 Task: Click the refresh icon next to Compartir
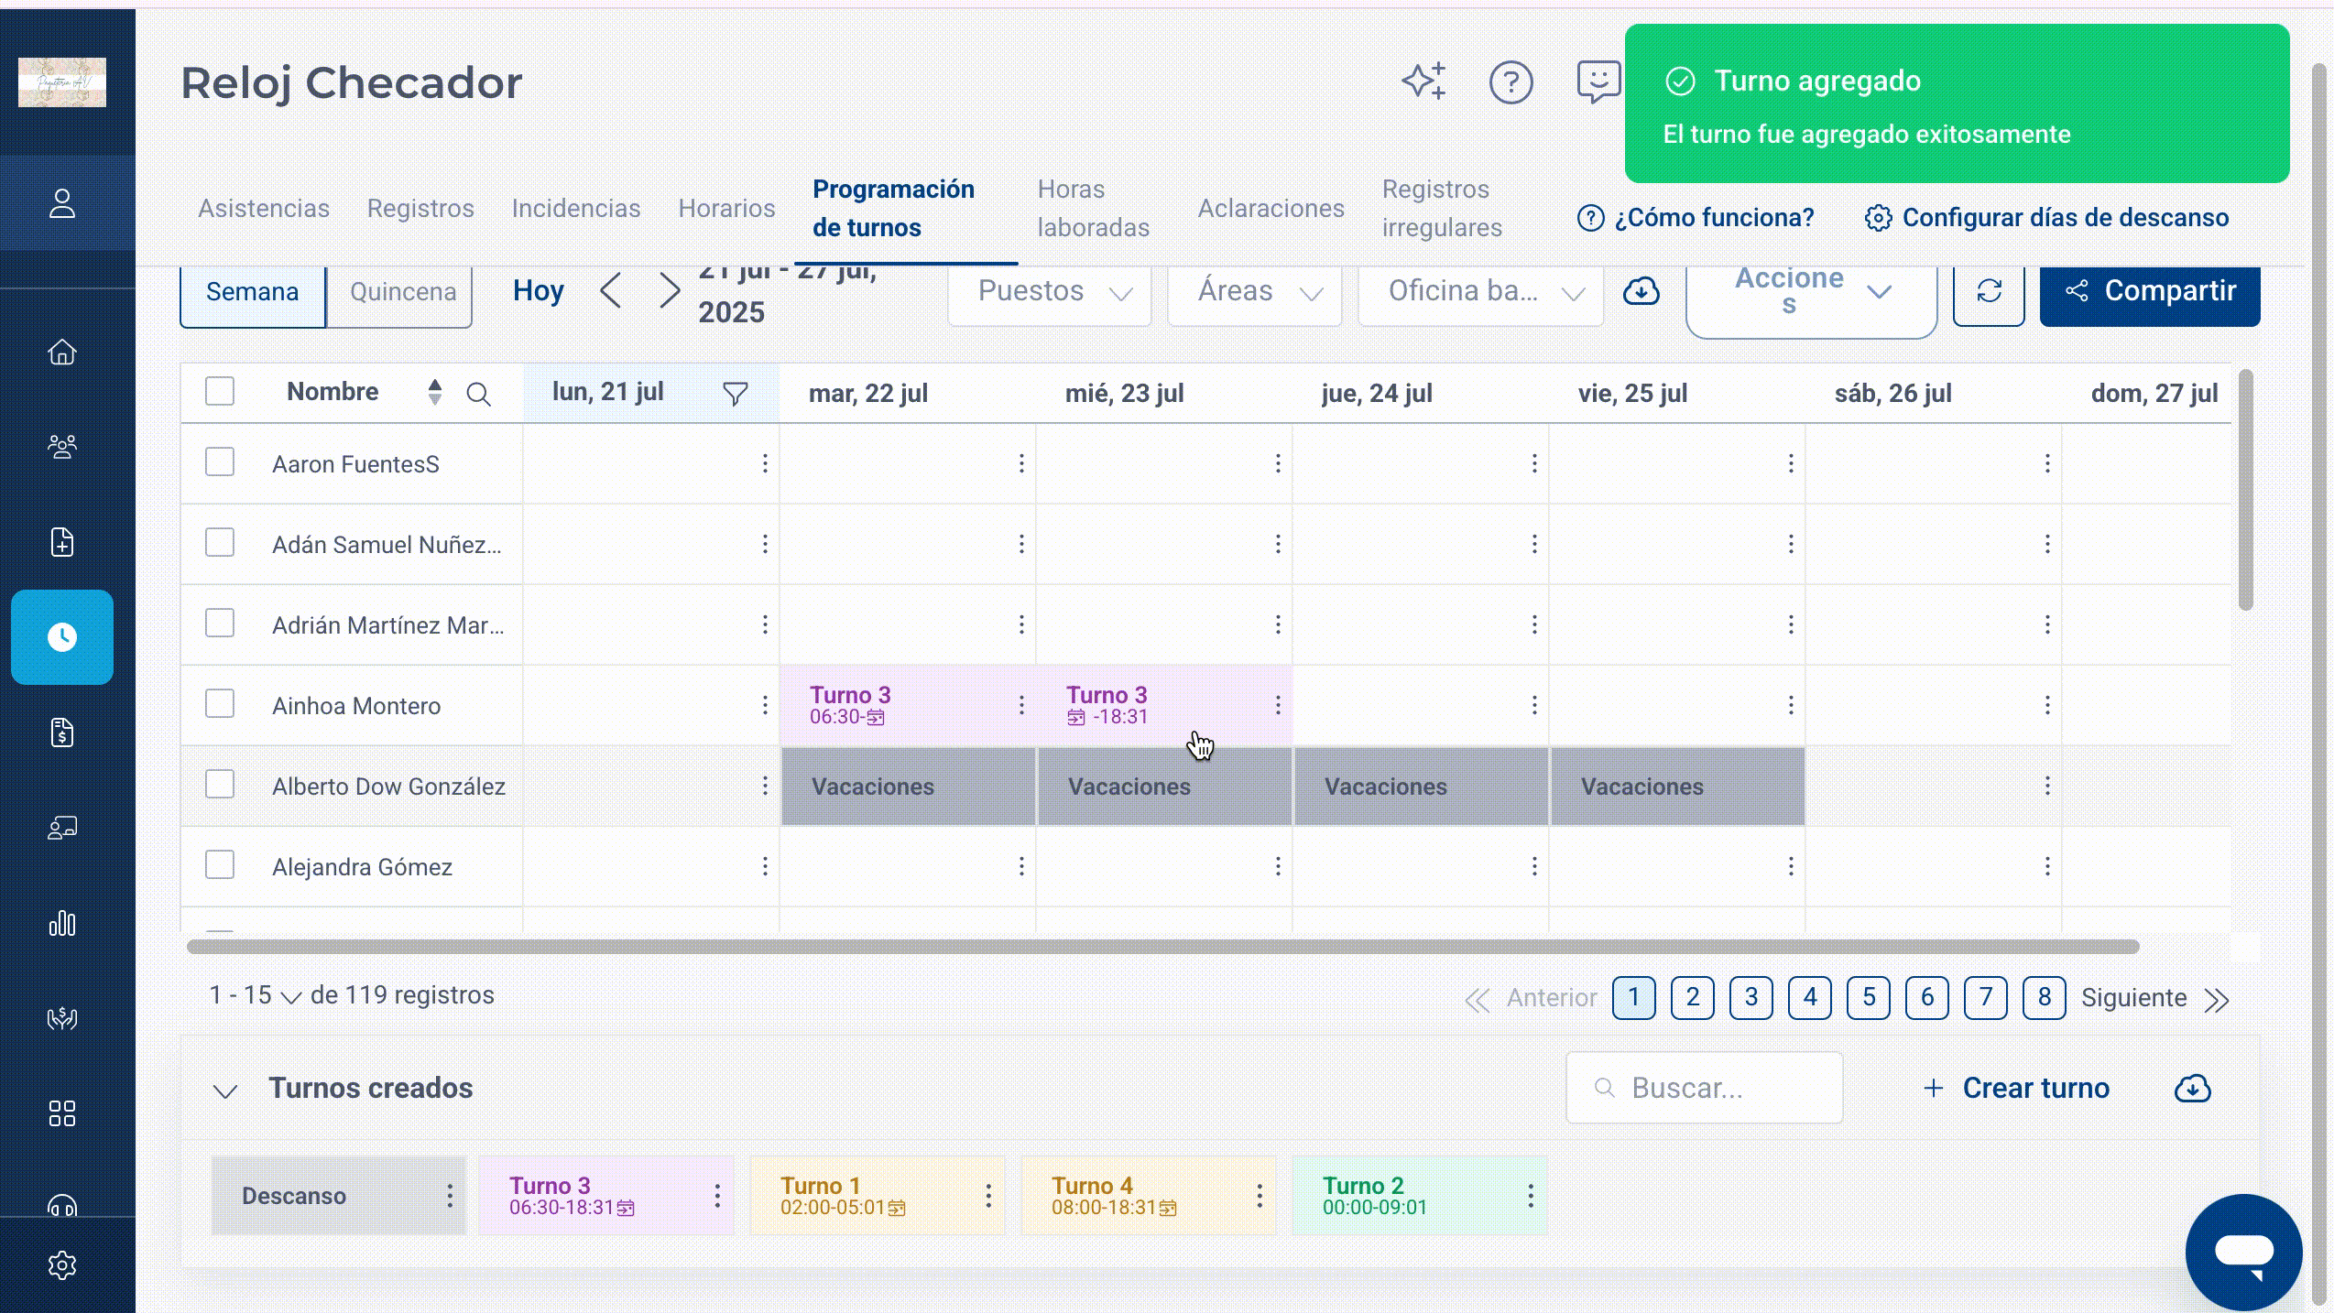tap(1989, 291)
